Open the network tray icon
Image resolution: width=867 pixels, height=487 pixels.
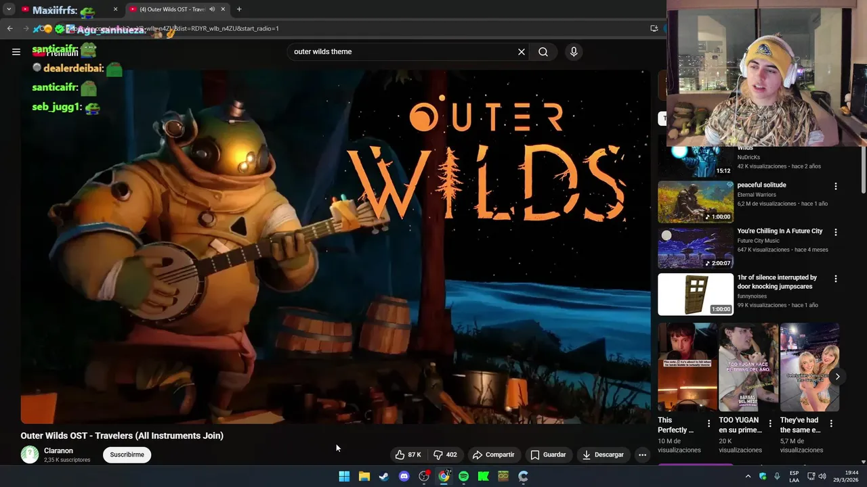pos(811,476)
